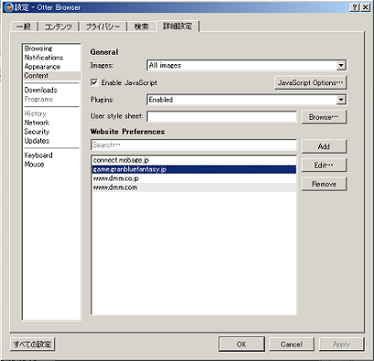Screen dimensions: 374x361
Task: Select Programs in the sidebar list
Action: coord(51,99)
